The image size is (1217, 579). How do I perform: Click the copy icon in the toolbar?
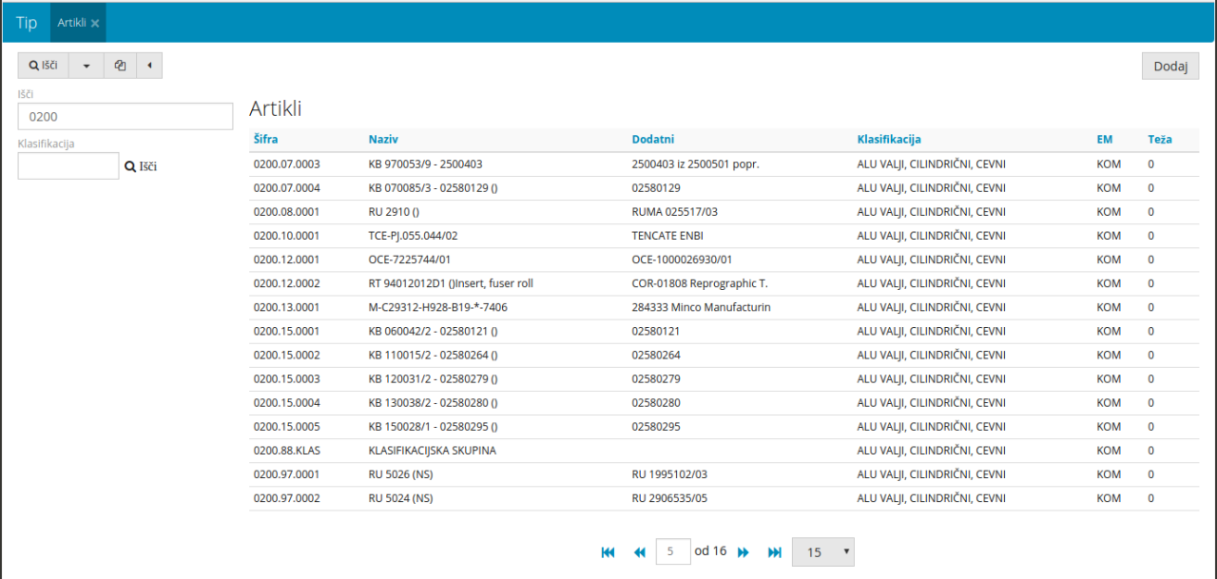(x=120, y=66)
